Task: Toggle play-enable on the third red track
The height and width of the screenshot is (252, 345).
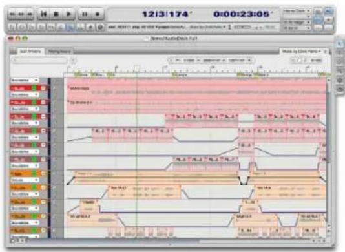Action: (x=34, y=116)
